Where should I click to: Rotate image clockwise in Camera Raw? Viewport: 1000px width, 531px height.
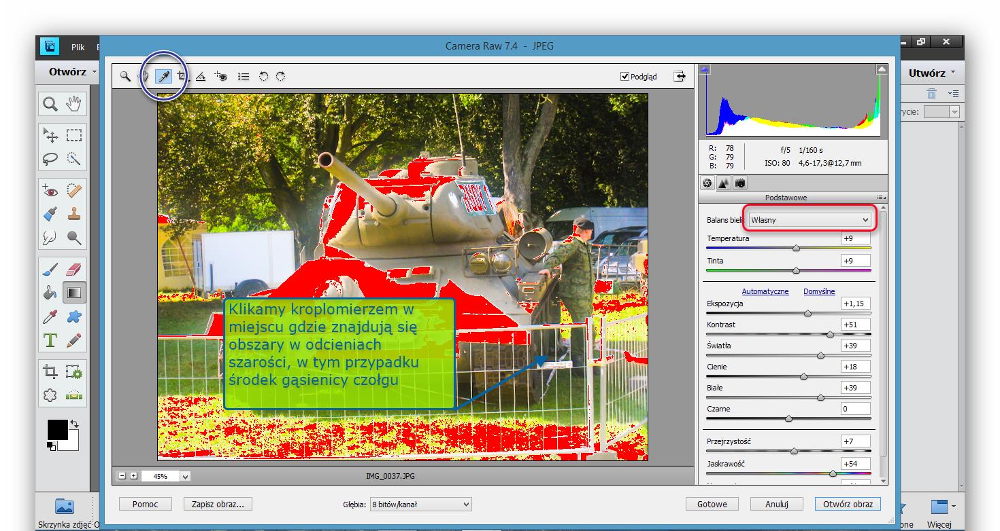coord(280,77)
